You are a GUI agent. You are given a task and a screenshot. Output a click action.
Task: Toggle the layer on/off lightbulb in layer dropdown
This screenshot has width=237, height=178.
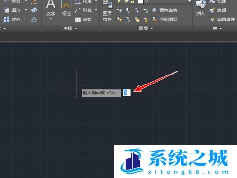[x=119, y=2]
